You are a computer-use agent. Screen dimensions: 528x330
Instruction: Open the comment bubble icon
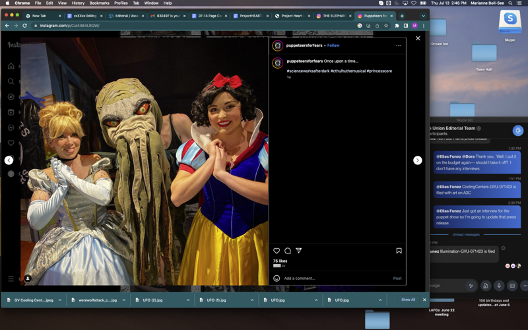[x=288, y=251]
